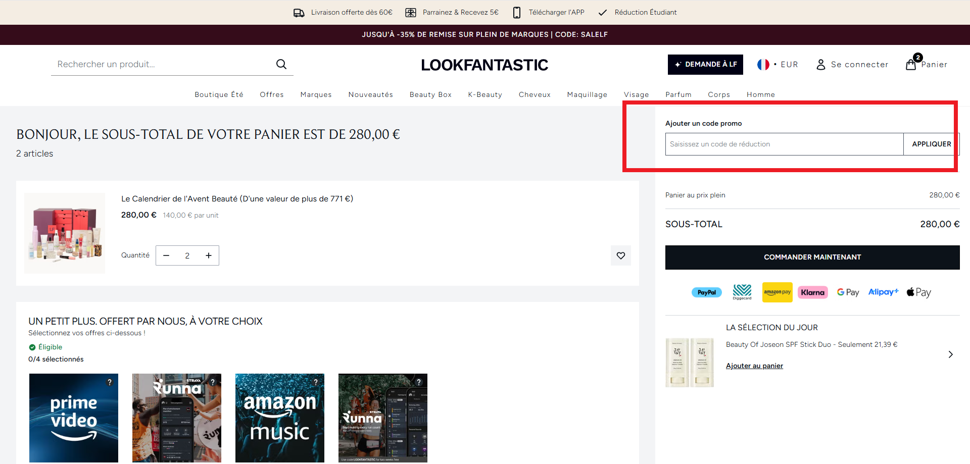Open the Boutique Été menu
The height and width of the screenshot is (464, 970).
click(x=219, y=94)
